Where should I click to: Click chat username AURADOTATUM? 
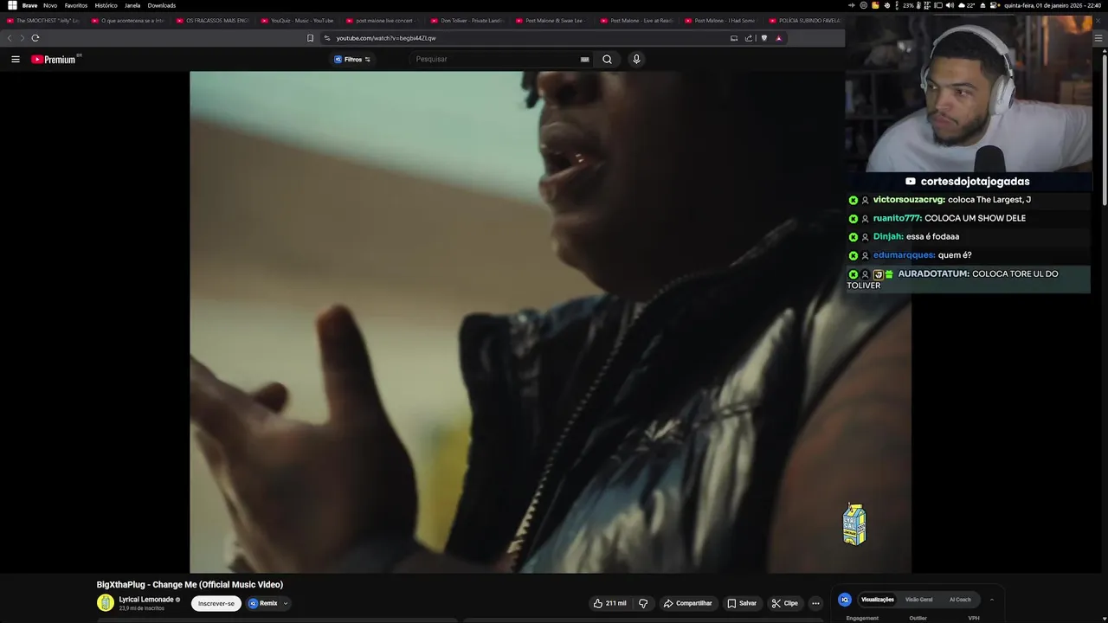tap(933, 274)
